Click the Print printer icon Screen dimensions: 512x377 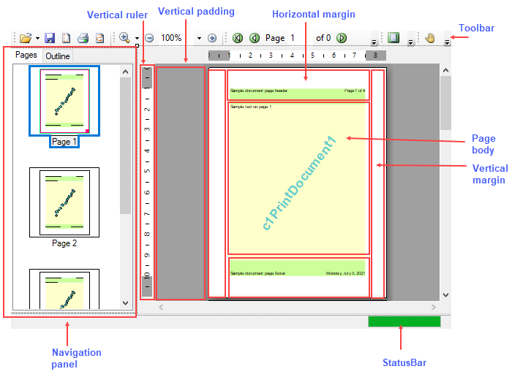(x=83, y=38)
